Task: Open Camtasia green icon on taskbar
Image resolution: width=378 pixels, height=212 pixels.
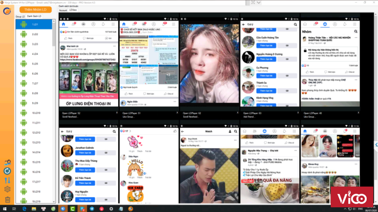Action: coord(72,209)
